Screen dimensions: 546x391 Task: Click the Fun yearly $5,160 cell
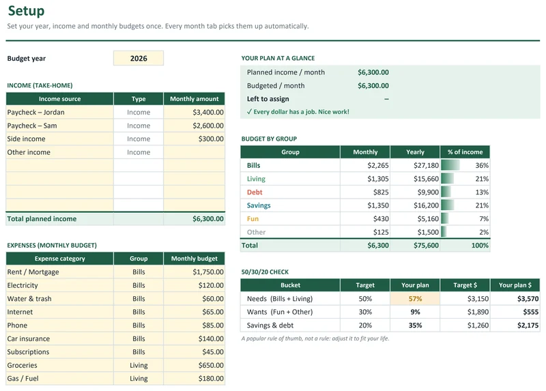click(x=415, y=218)
